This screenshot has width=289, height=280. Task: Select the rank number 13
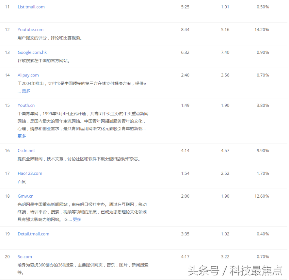pos(7,52)
